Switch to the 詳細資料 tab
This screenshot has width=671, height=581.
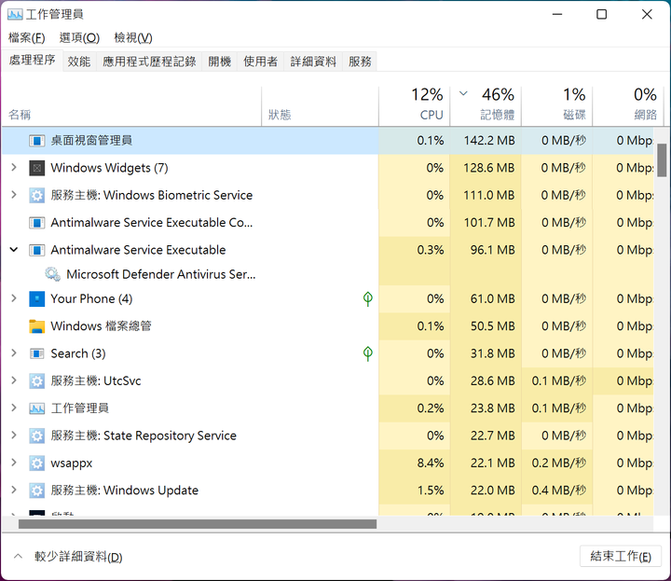(313, 62)
